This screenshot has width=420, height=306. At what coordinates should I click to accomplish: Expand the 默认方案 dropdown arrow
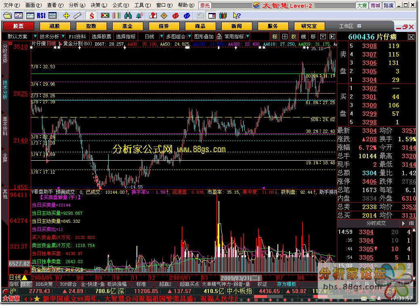[35, 36]
